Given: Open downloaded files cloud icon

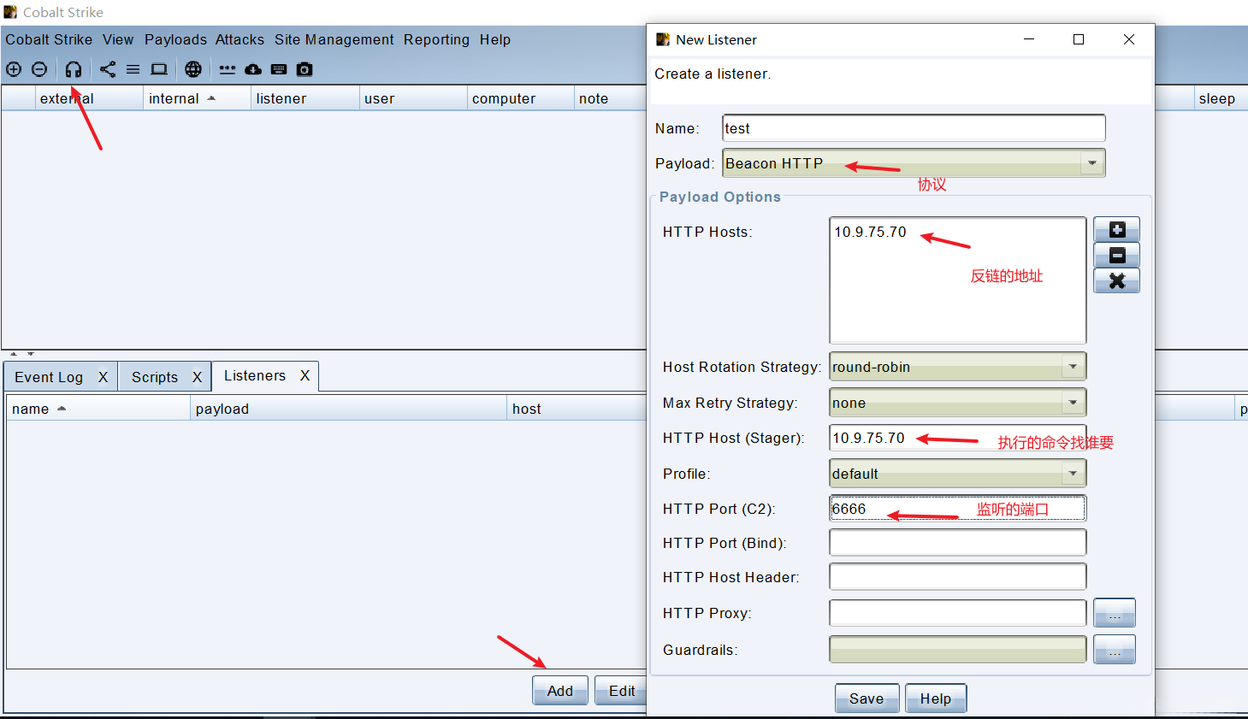Looking at the screenshot, I should point(253,69).
